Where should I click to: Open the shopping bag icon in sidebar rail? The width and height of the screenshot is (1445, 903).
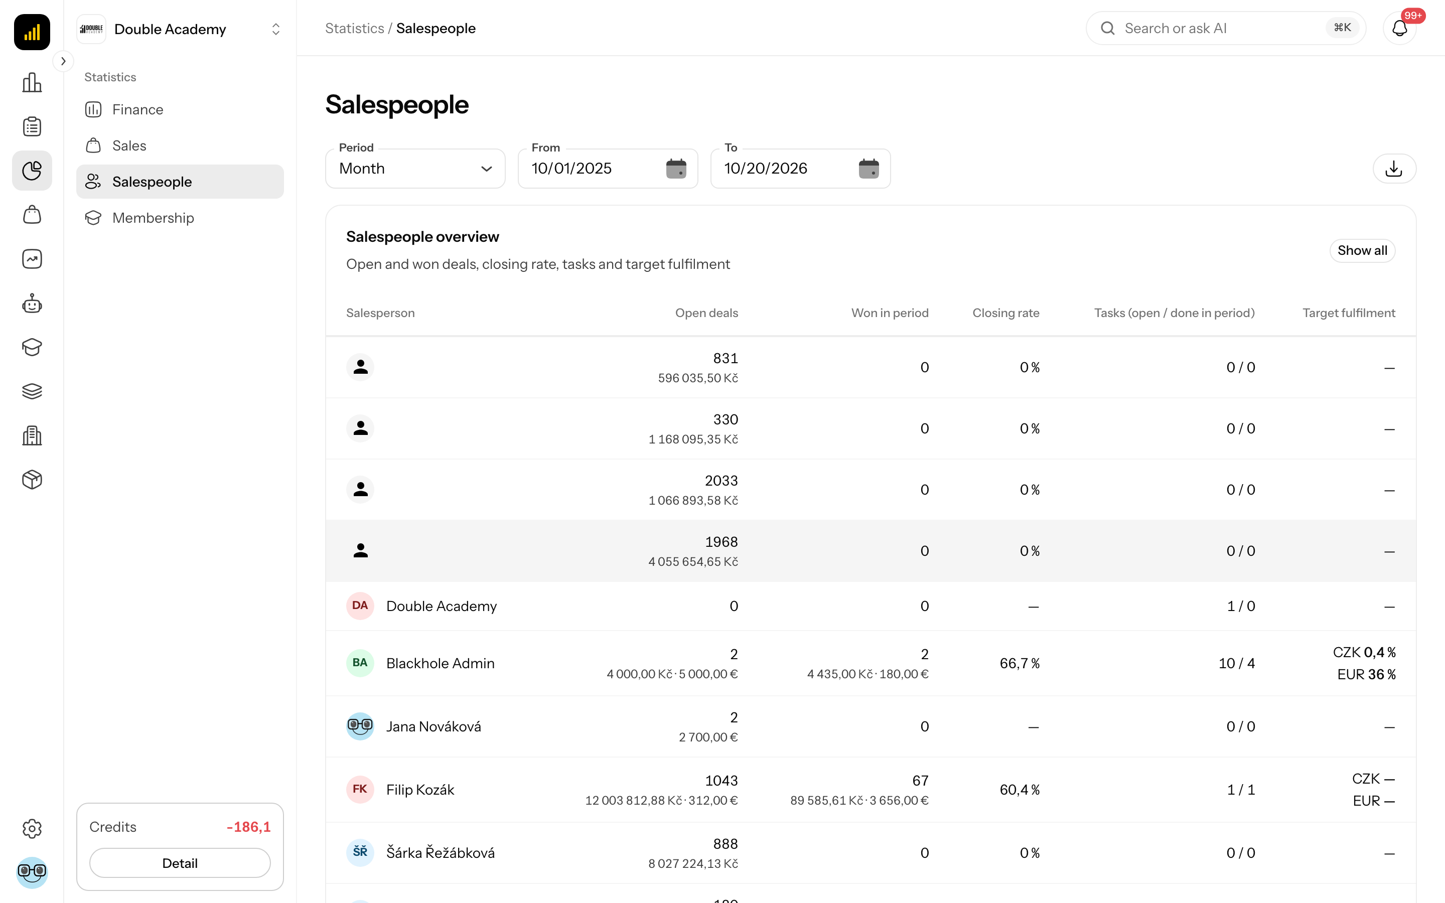[32, 215]
